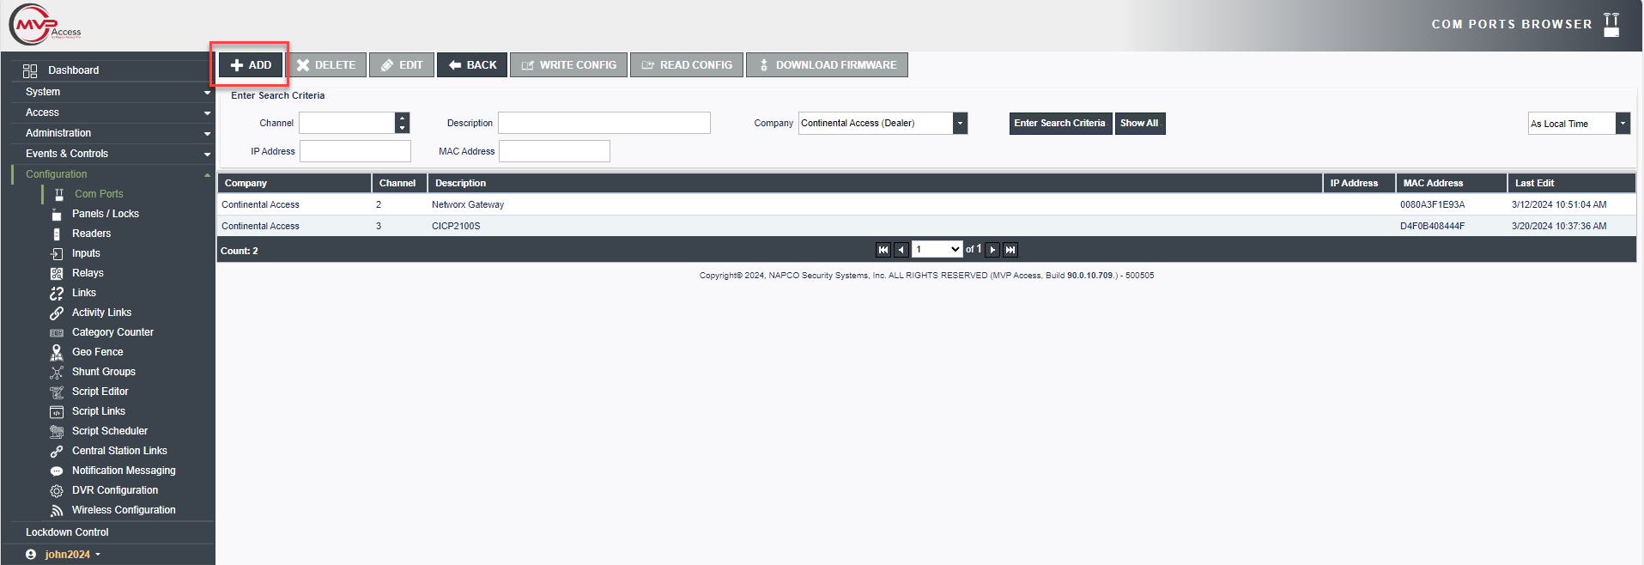The width and height of the screenshot is (1644, 565).
Task: Click the Add button with plus icon
Action: 251,65
